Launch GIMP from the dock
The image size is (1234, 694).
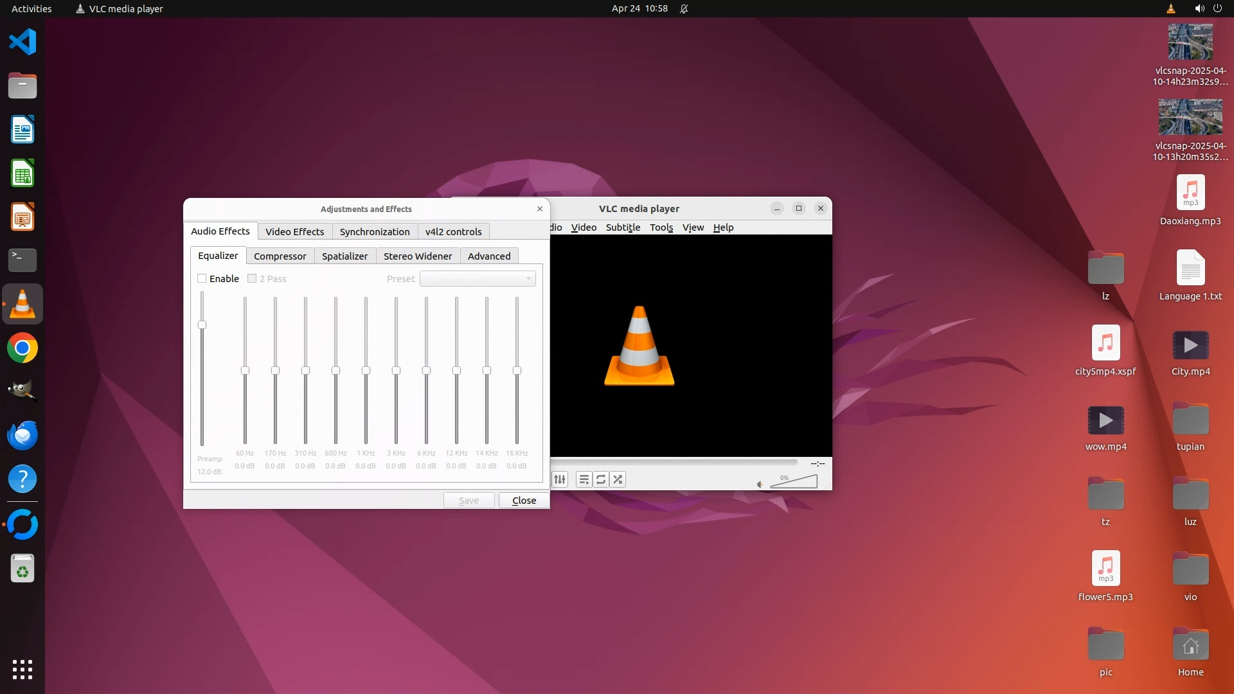tap(22, 391)
